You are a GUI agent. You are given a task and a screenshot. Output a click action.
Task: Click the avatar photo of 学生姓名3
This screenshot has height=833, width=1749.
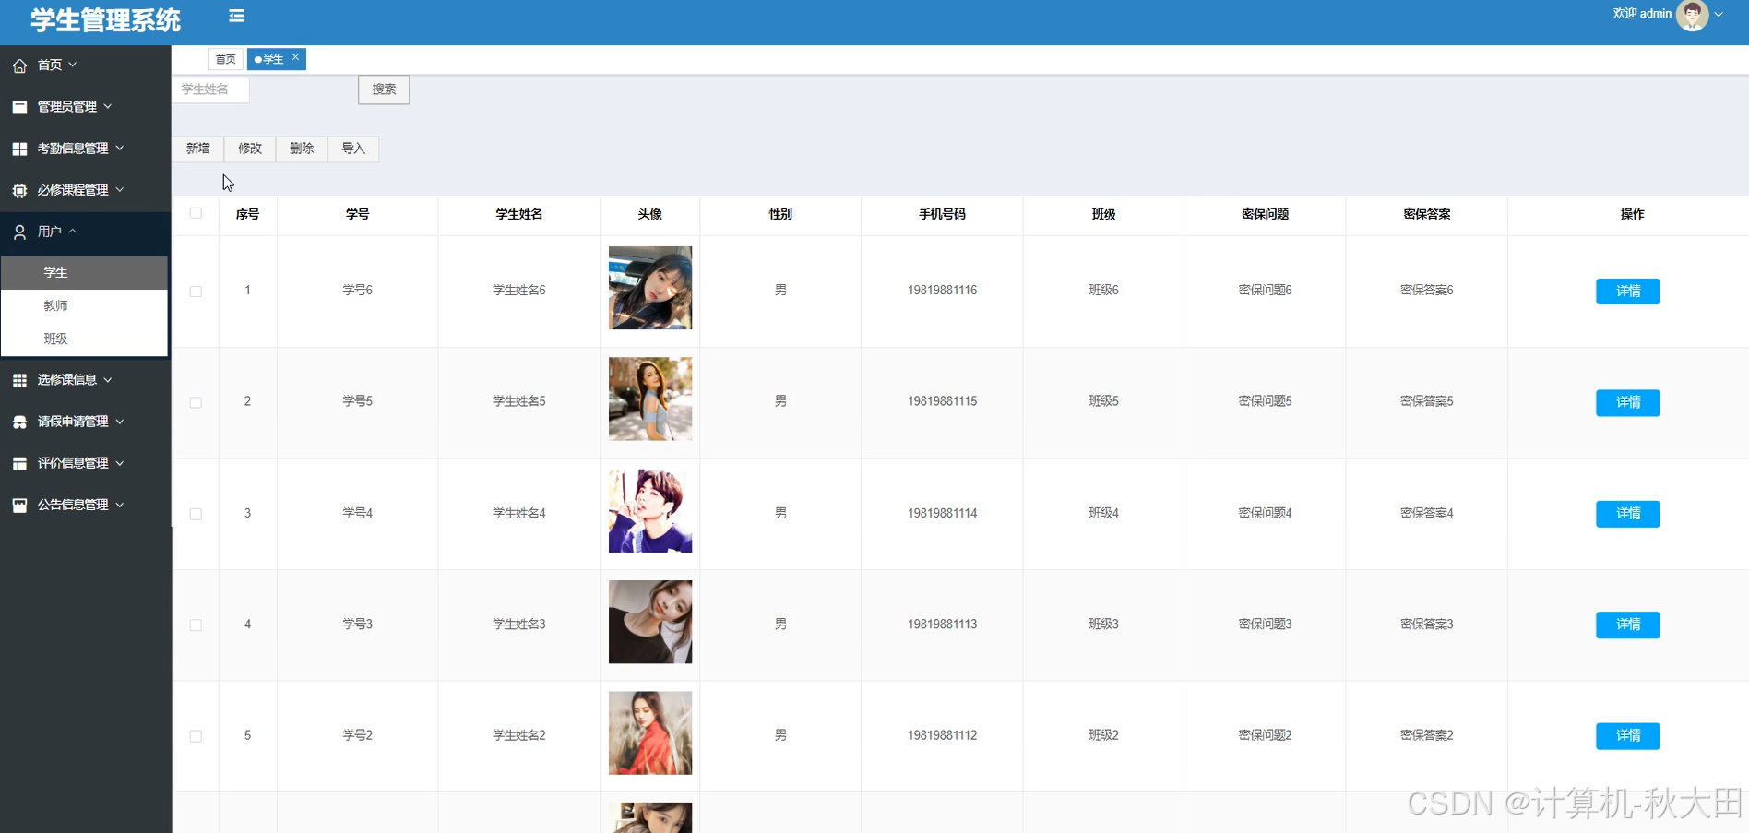650,622
